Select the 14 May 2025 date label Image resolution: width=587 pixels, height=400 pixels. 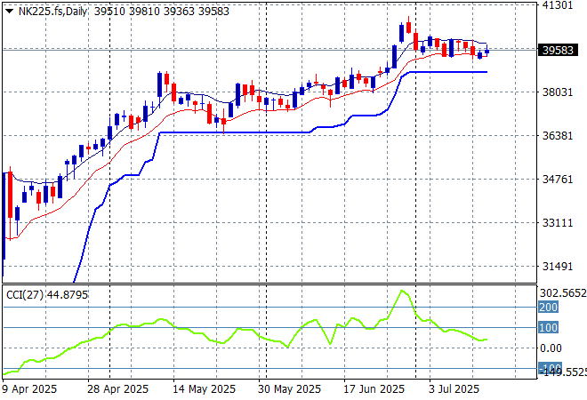click(204, 389)
